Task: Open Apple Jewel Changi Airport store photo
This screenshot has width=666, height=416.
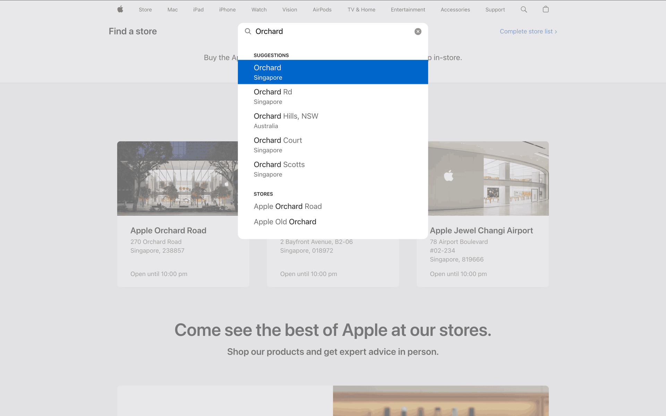Action: [488, 178]
